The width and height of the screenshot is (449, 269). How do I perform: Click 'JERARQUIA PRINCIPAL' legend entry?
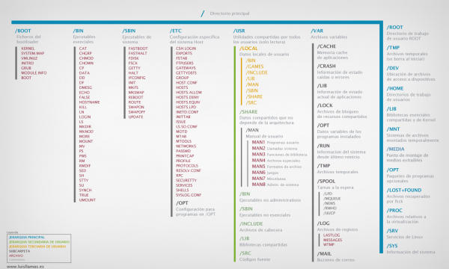[27, 238]
